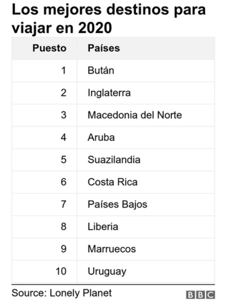Image resolution: width=227 pixels, height=302 pixels.
Task: Click on Macedonia del Norte
Action: (x=135, y=115)
